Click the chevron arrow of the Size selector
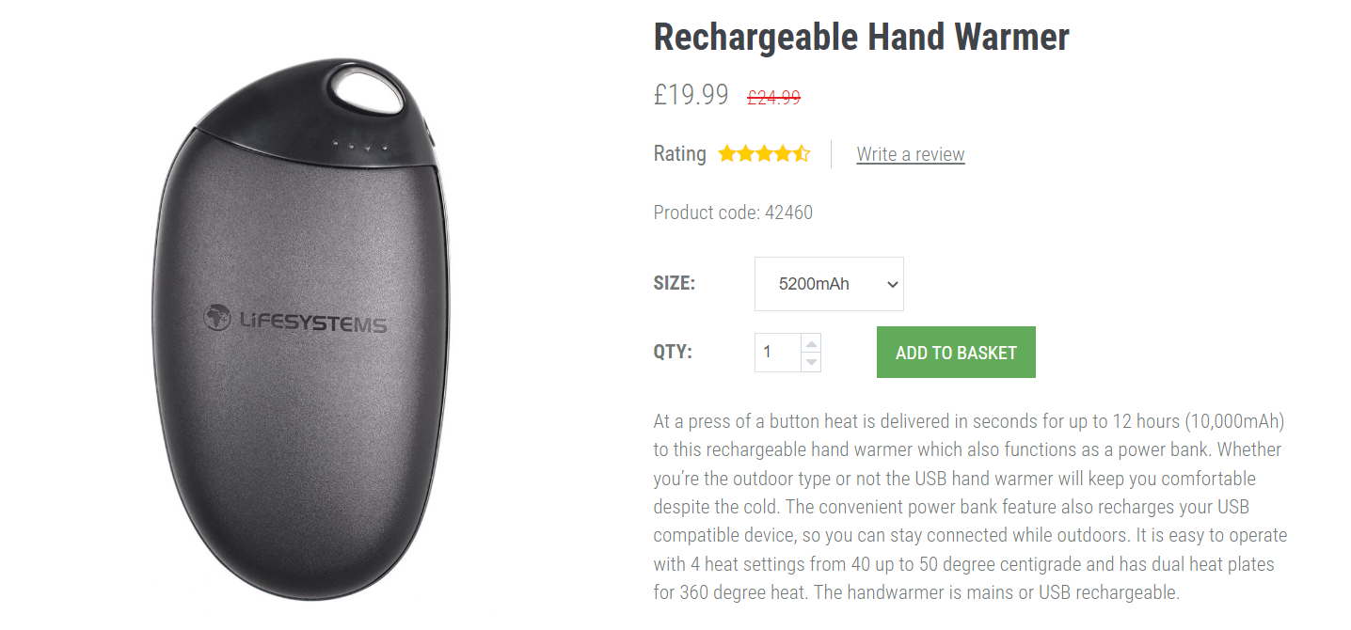The image size is (1351, 630). (x=893, y=284)
